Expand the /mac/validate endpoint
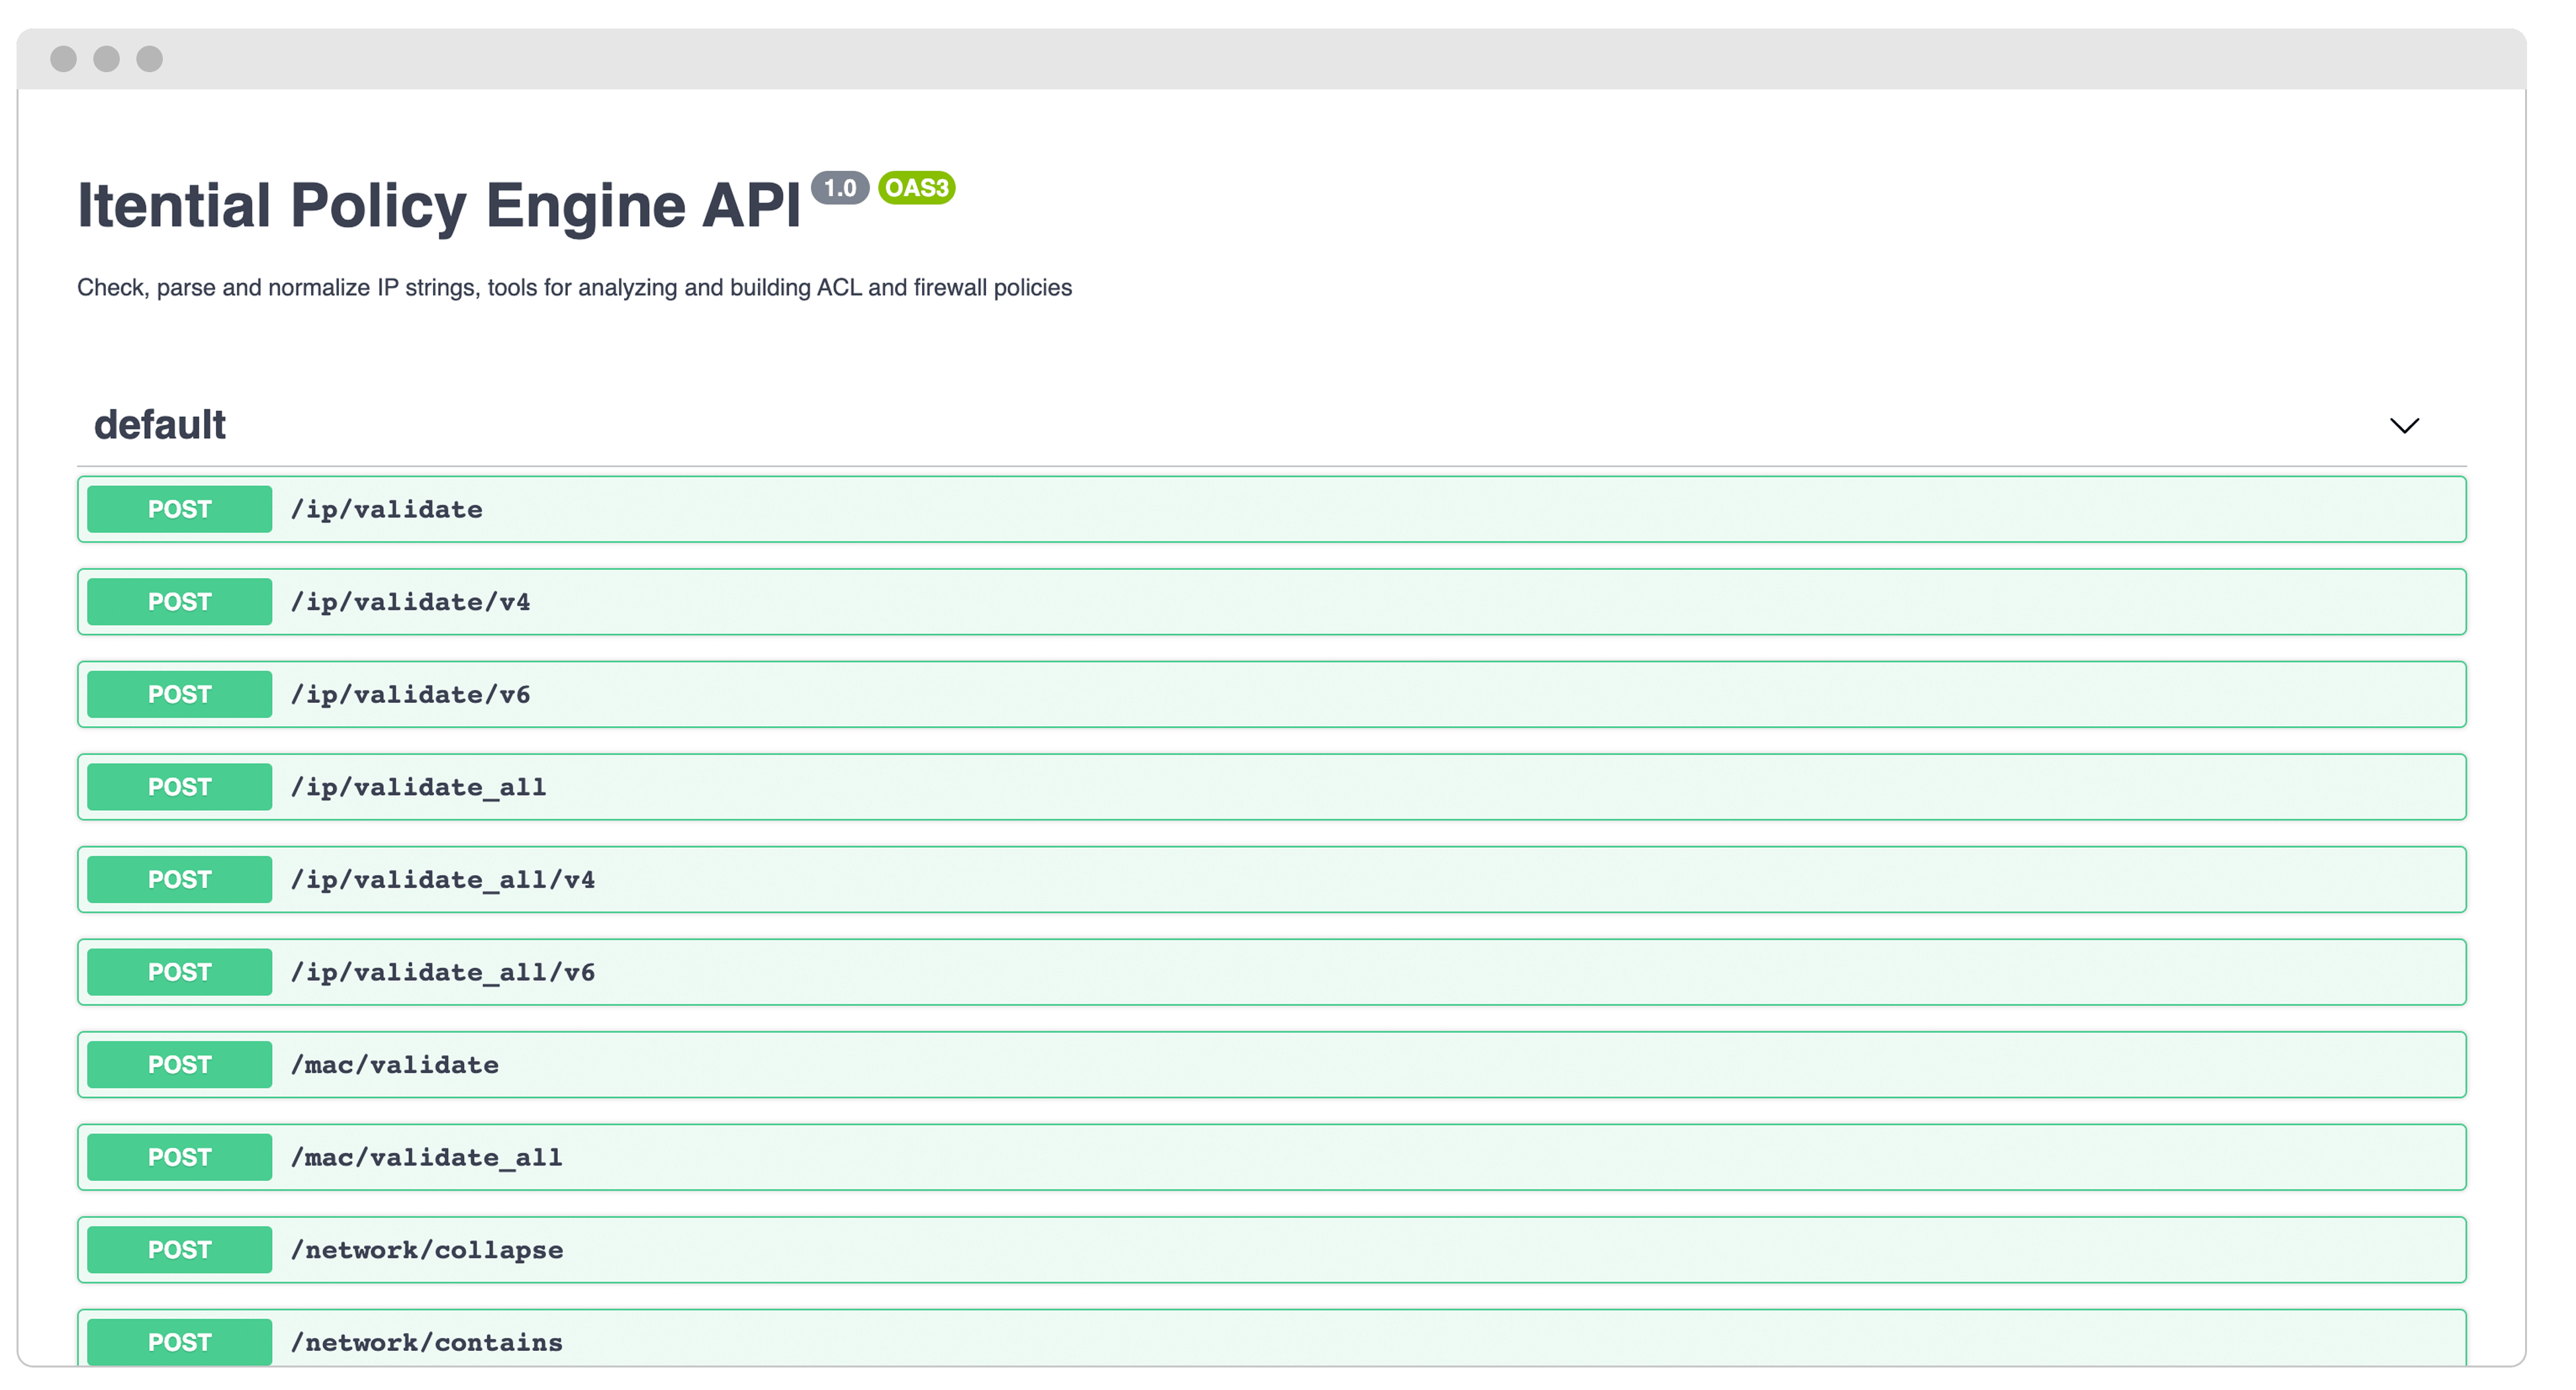 point(1271,1064)
